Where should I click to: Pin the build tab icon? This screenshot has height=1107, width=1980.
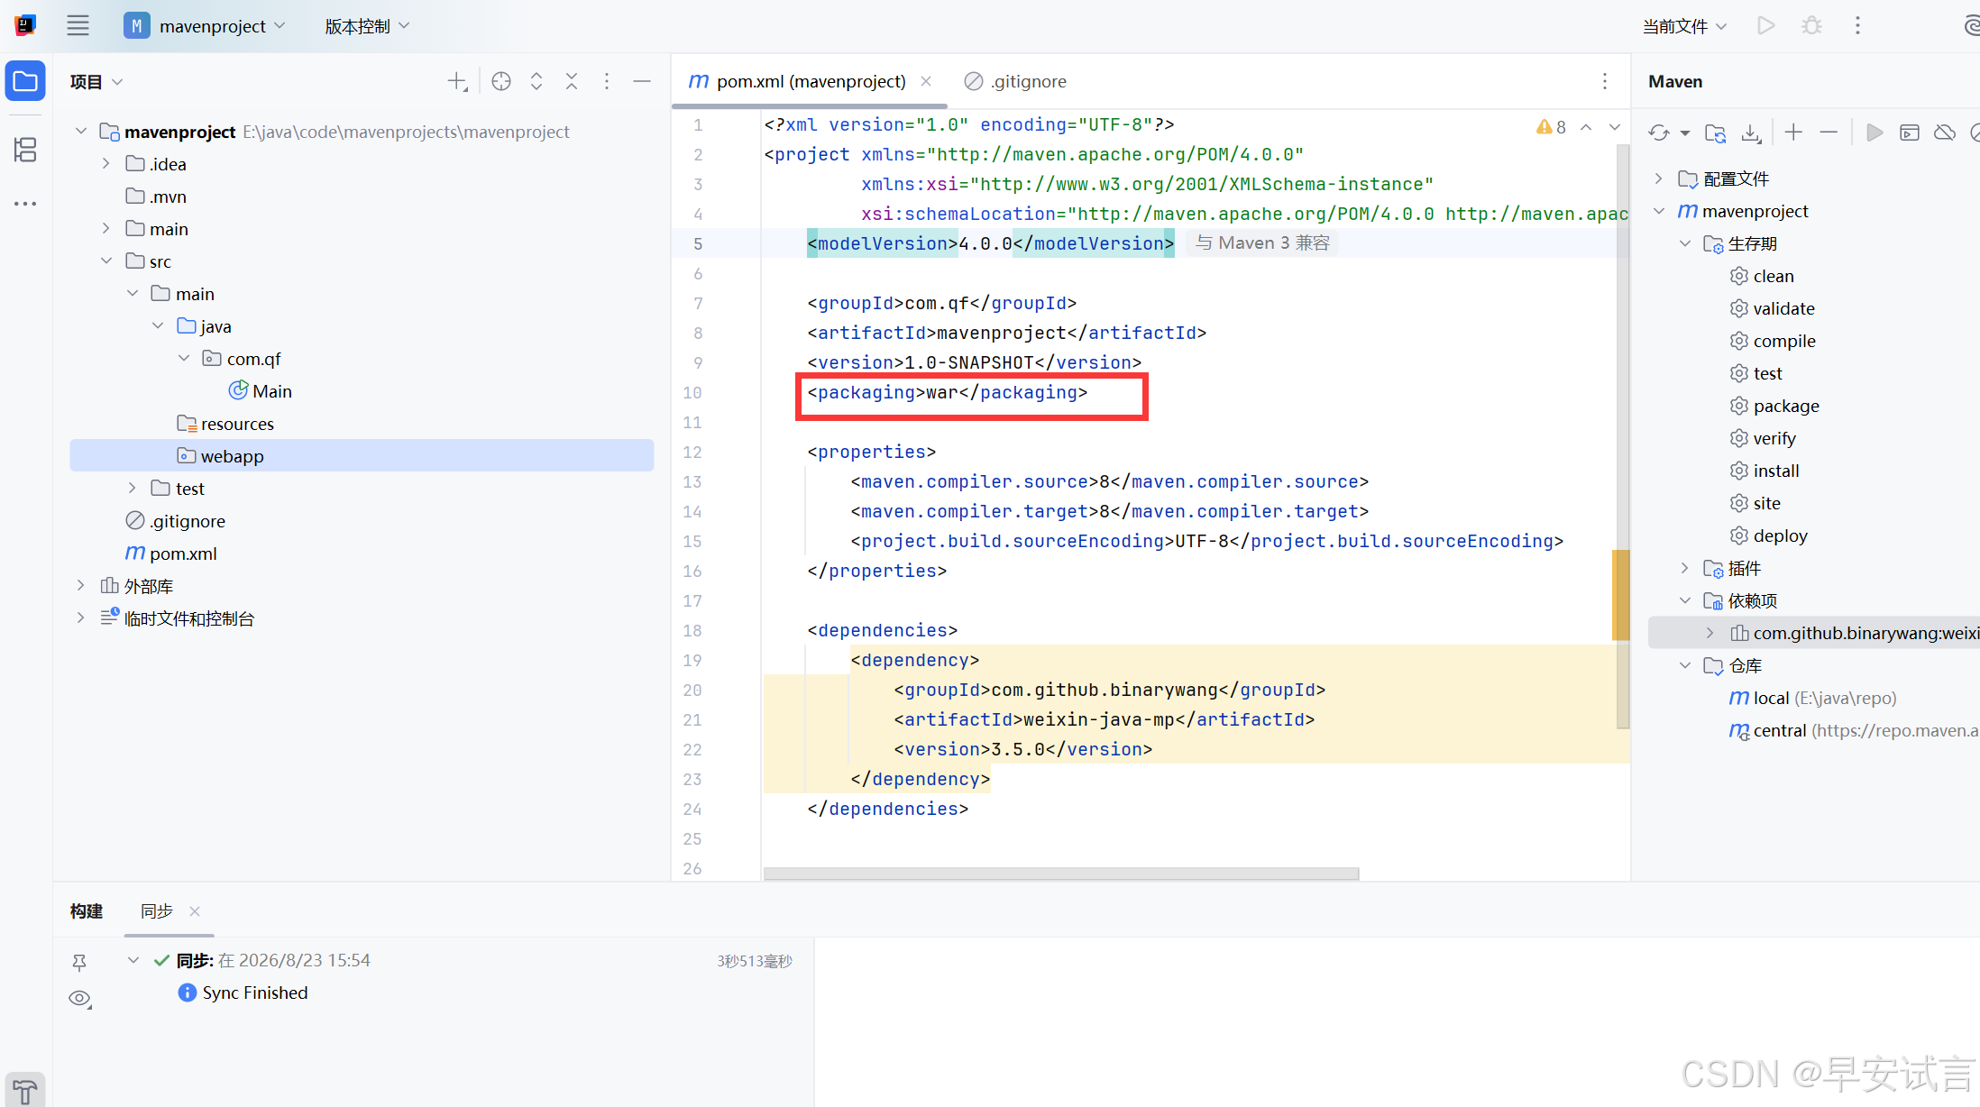[79, 963]
